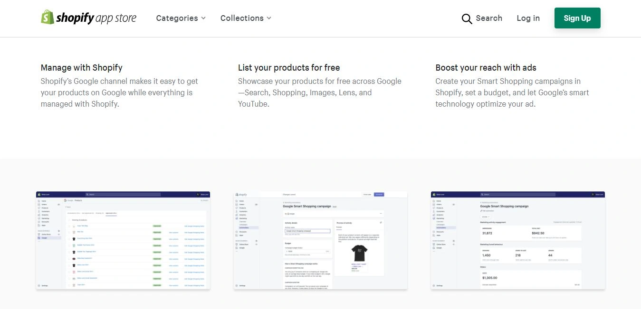Open the Google Products list screenshot thumbnail
This screenshot has height=309, width=641.
(x=123, y=240)
